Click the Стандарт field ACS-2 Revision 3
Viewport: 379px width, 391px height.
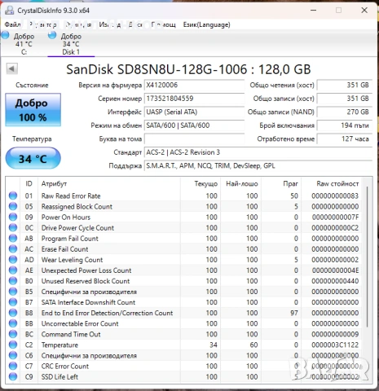coord(258,152)
